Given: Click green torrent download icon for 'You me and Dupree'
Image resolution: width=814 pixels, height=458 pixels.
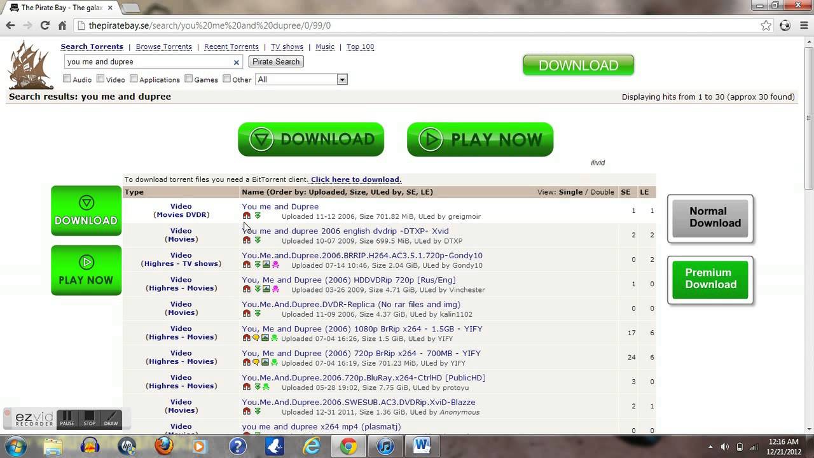Looking at the screenshot, I should 258,216.
